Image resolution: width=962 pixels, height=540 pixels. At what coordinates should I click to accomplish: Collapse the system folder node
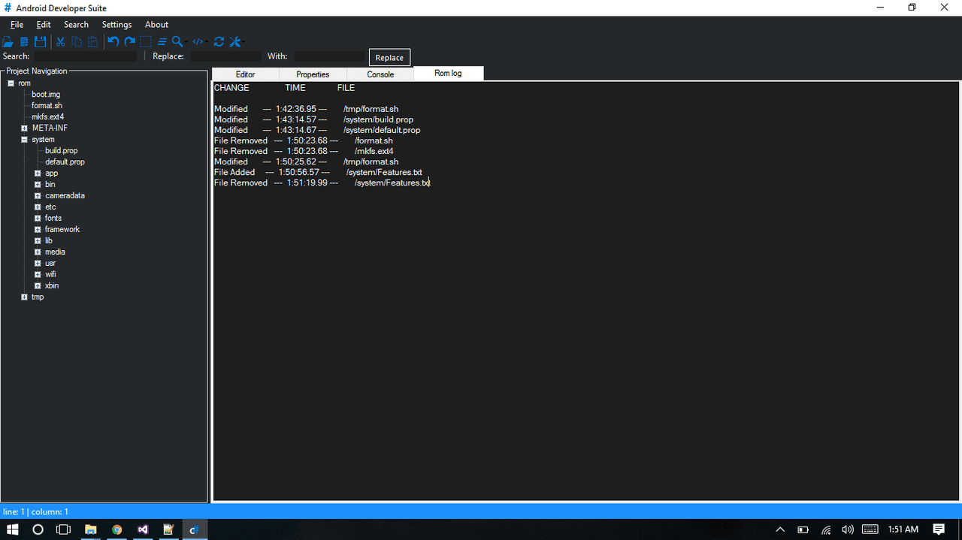[x=24, y=140]
